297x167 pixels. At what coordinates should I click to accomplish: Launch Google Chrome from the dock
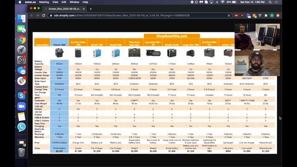coord(21,39)
